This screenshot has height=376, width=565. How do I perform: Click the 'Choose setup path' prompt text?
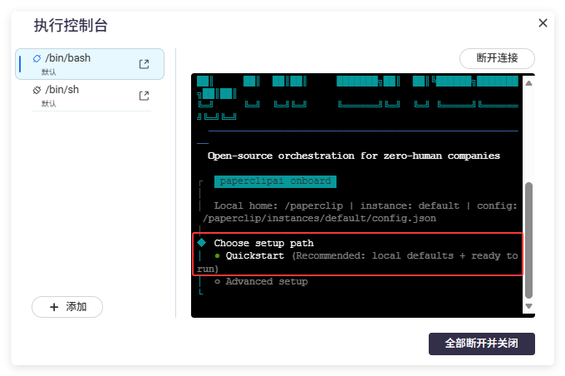(x=263, y=243)
